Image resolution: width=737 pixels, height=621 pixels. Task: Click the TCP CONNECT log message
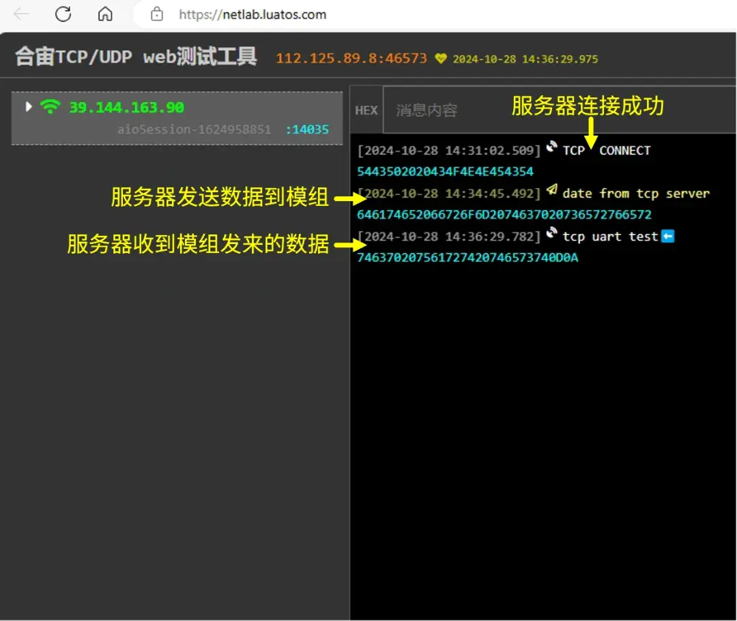pyautogui.click(x=607, y=151)
